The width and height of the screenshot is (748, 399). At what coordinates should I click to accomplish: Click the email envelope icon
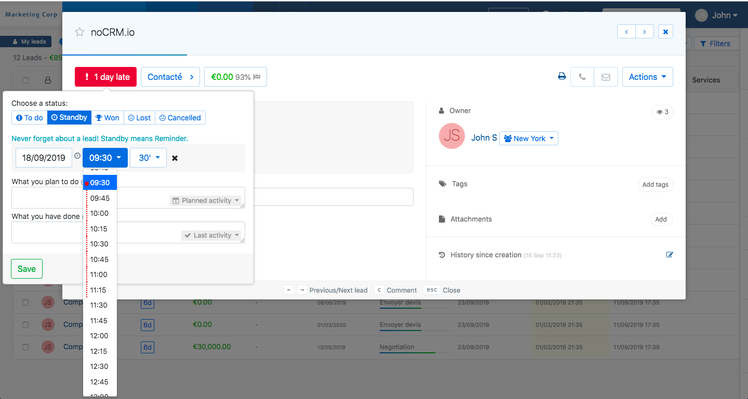tap(606, 77)
